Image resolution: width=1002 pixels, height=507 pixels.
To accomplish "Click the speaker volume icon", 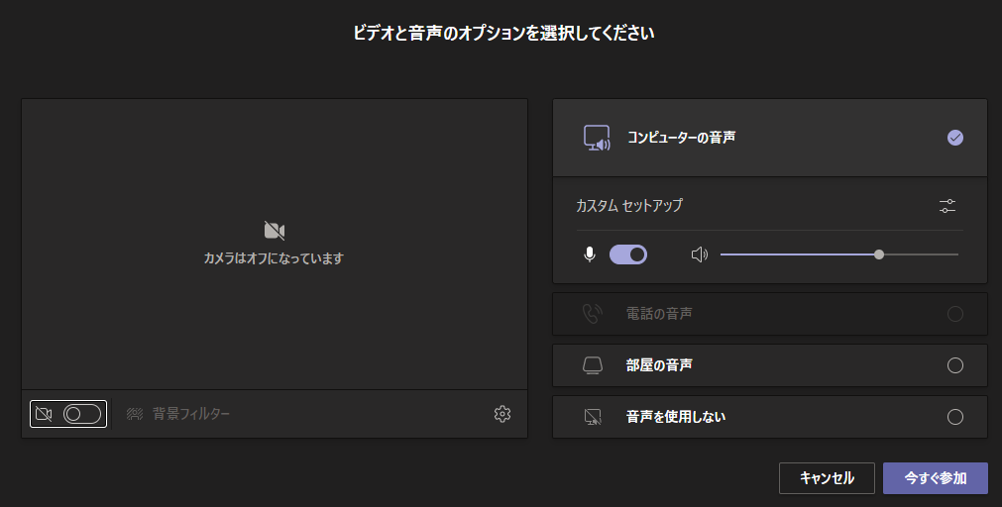I will tap(700, 254).
